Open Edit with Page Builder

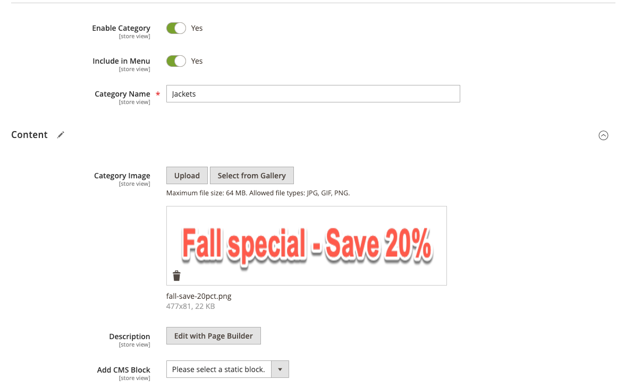click(x=213, y=336)
